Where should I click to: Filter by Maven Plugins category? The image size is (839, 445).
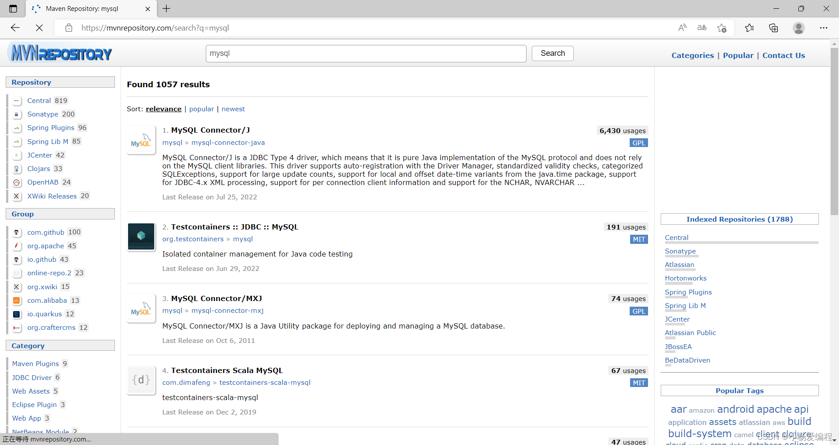tap(35, 364)
